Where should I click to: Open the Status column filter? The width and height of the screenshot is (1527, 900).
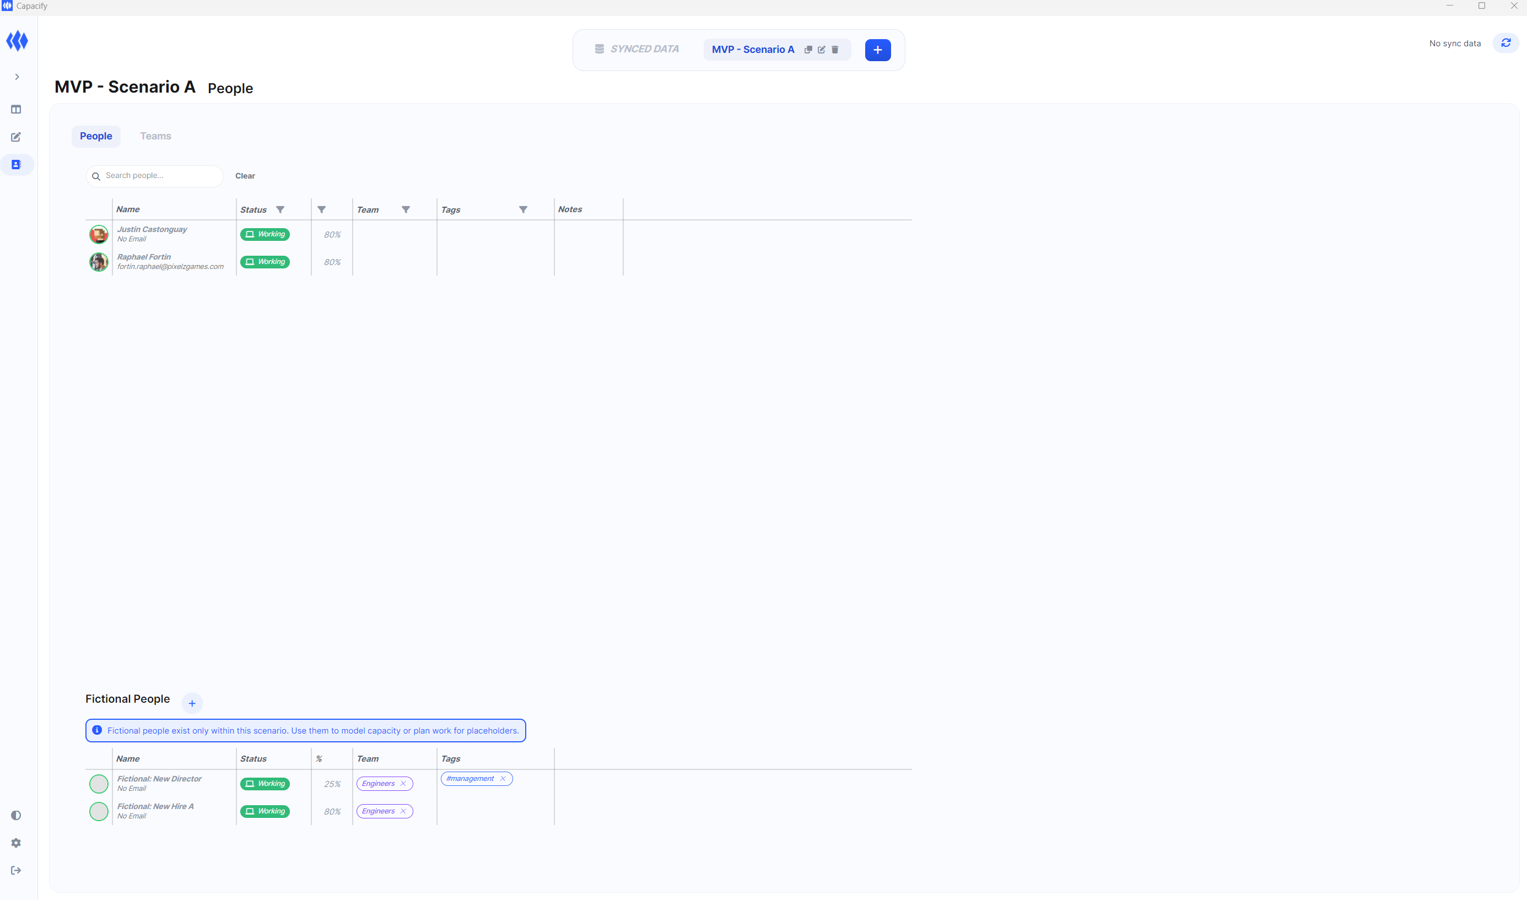(280, 210)
